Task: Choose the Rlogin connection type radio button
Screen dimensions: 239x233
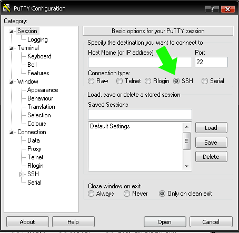Action: (148, 81)
